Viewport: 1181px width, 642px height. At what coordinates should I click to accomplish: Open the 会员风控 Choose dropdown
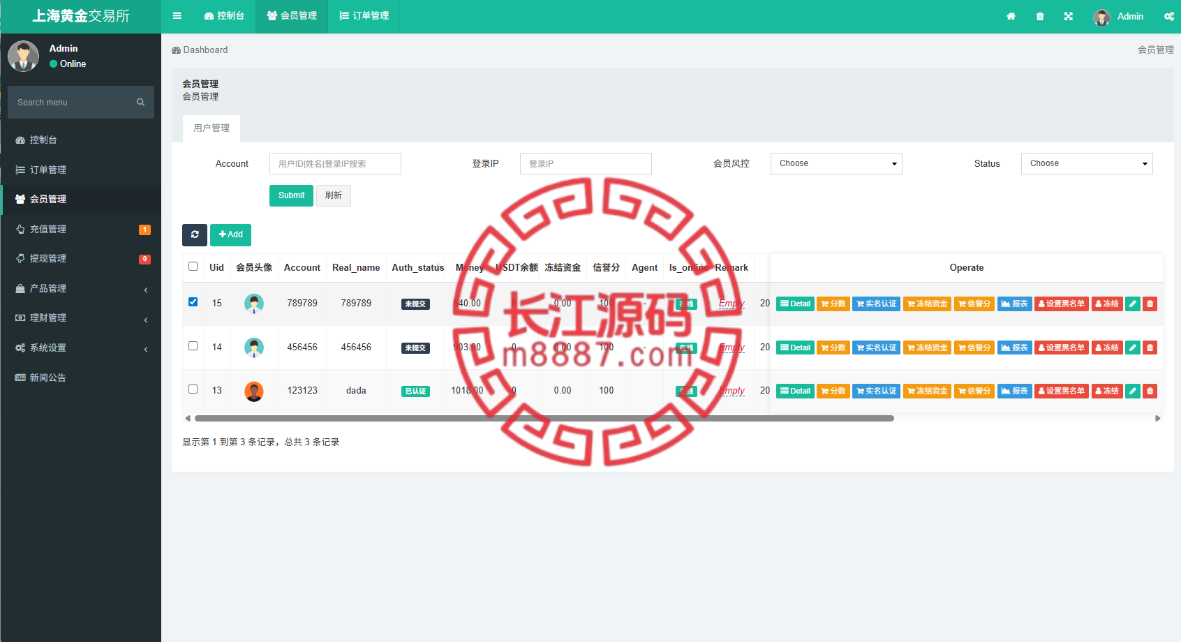tap(836, 163)
